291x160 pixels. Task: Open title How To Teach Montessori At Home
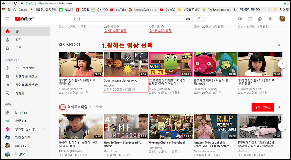[123, 144]
